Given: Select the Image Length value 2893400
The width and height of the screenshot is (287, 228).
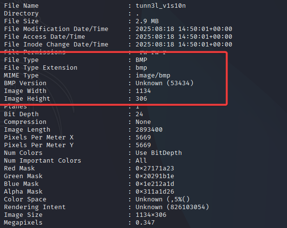Looking at the screenshot, I should [x=149, y=130].
